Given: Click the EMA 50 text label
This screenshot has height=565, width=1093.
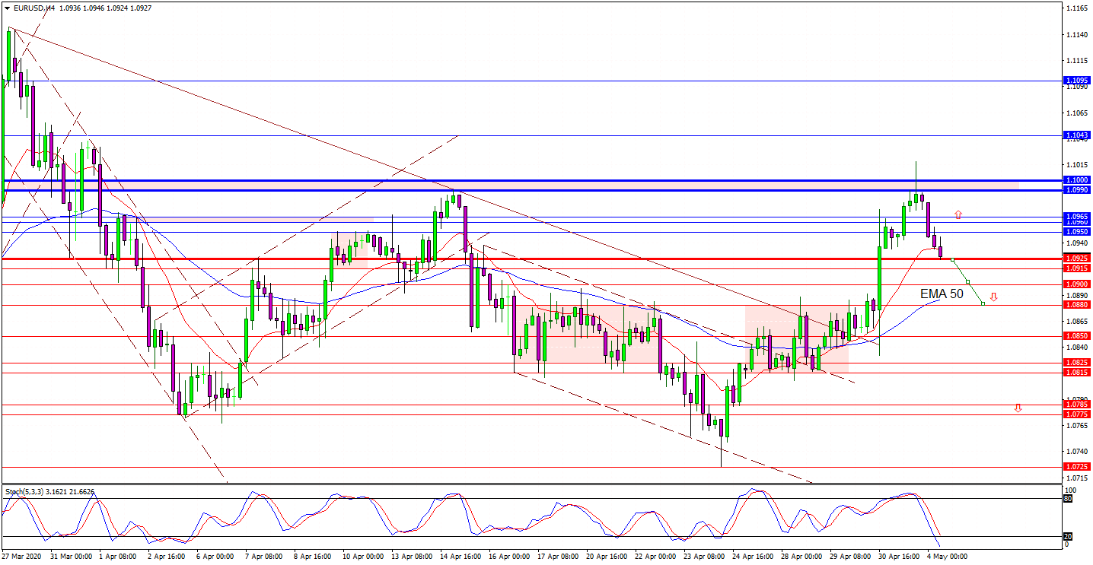Looking at the screenshot, I should (942, 294).
